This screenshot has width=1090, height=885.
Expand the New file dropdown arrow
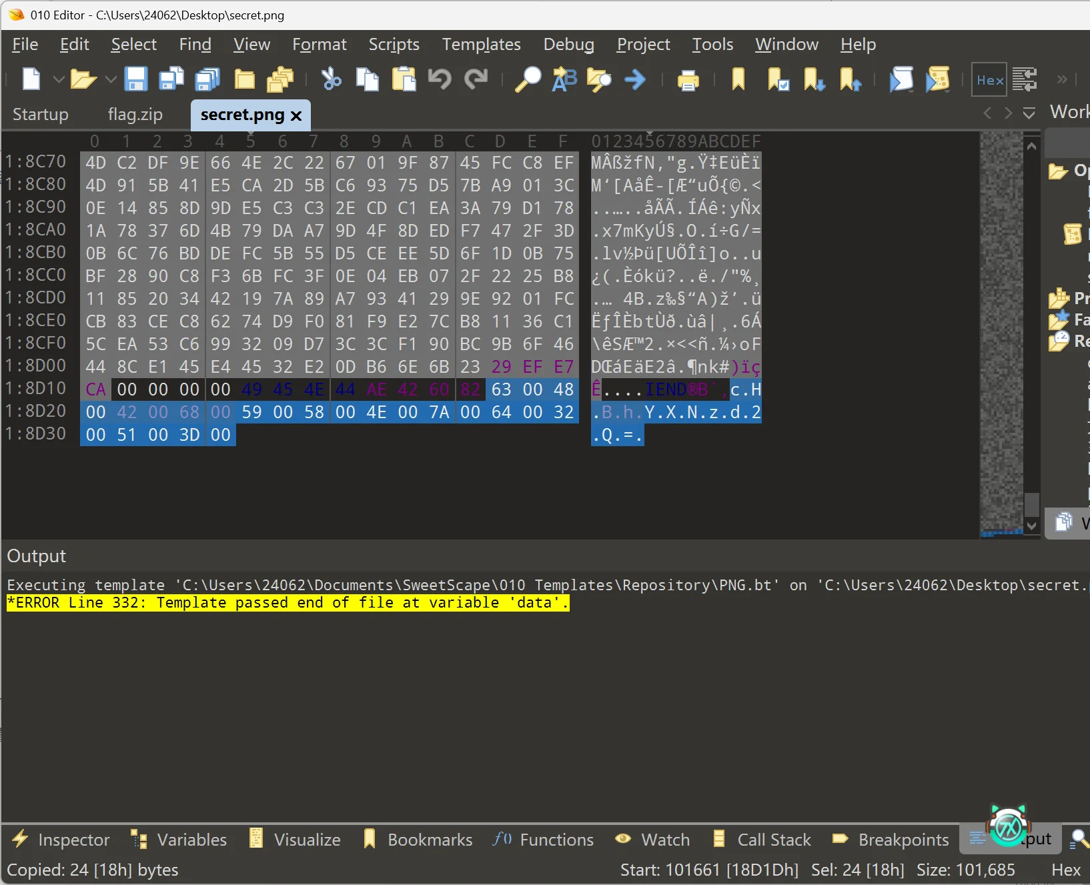tap(59, 79)
